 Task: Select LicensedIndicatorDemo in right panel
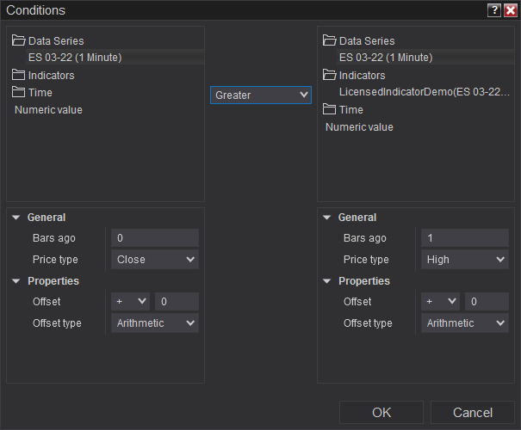point(425,91)
